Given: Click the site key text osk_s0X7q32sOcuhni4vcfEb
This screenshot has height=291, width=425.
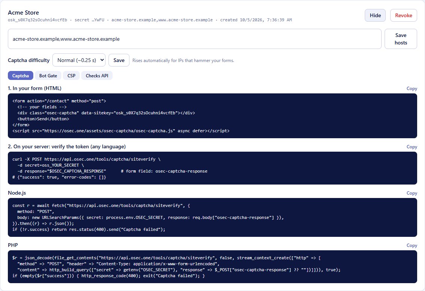Looking at the screenshot, I should click(x=37, y=20).
